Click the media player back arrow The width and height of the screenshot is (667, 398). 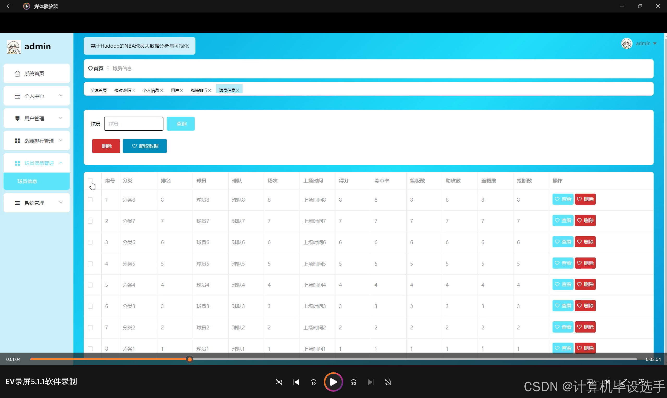(9, 6)
